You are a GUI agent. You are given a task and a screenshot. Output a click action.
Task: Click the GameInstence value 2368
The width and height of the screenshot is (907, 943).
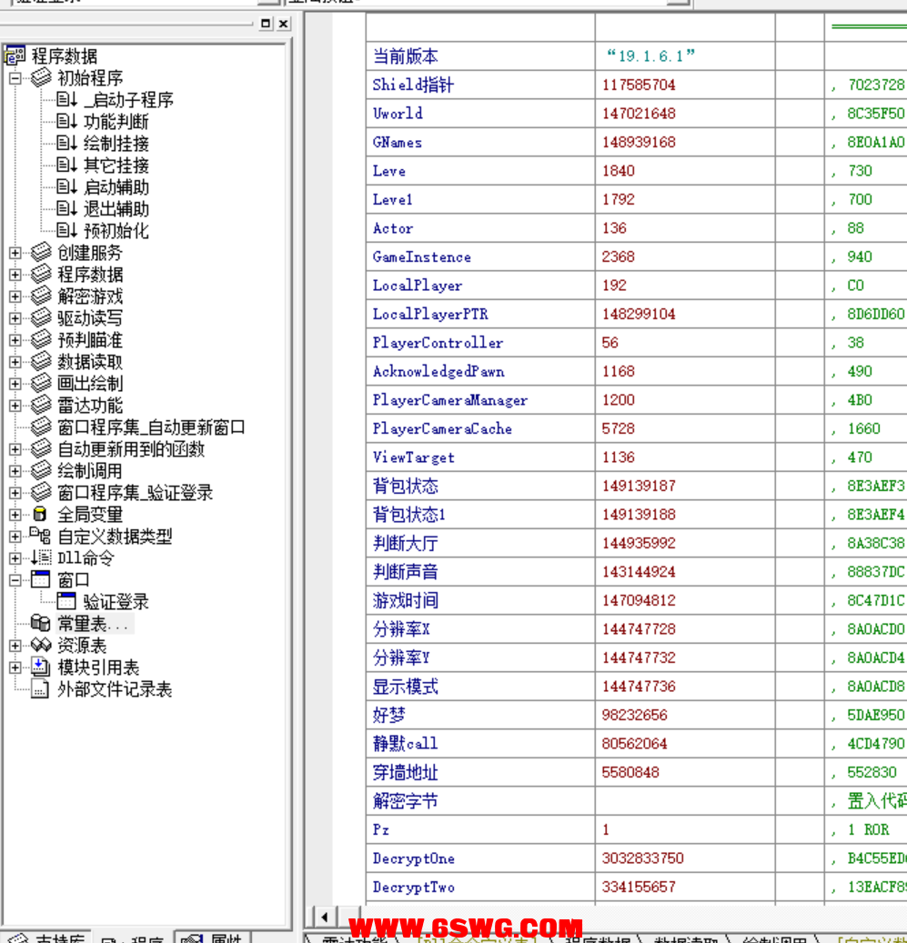pyautogui.click(x=619, y=256)
